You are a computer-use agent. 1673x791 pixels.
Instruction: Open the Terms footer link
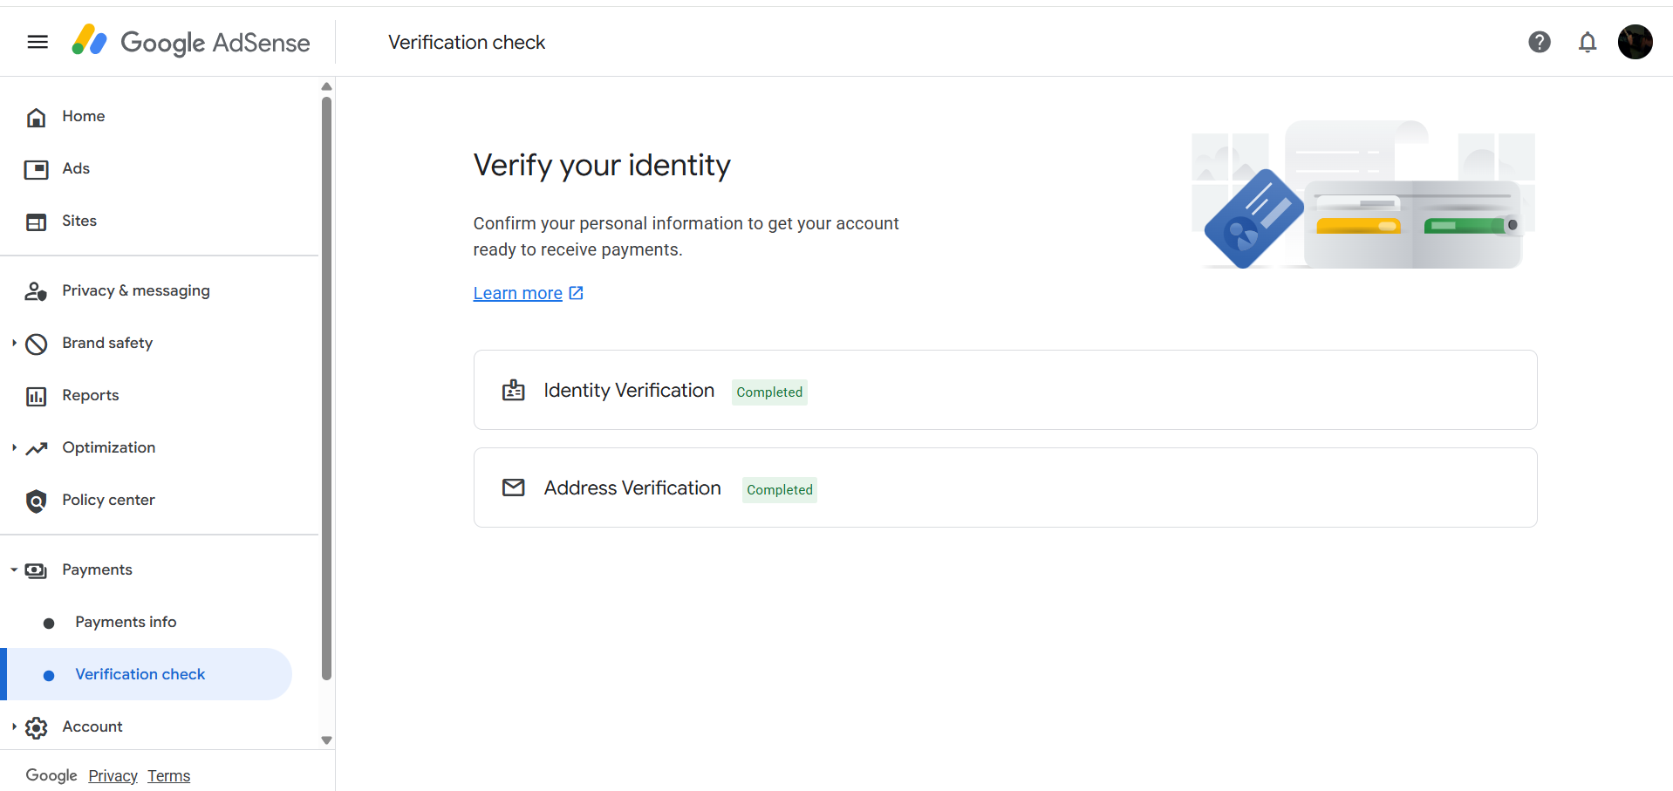(x=168, y=775)
